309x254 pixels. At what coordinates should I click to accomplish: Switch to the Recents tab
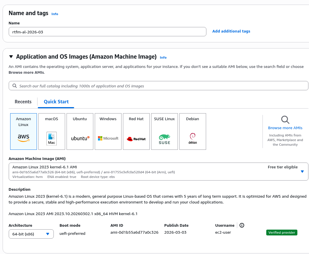click(23, 102)
